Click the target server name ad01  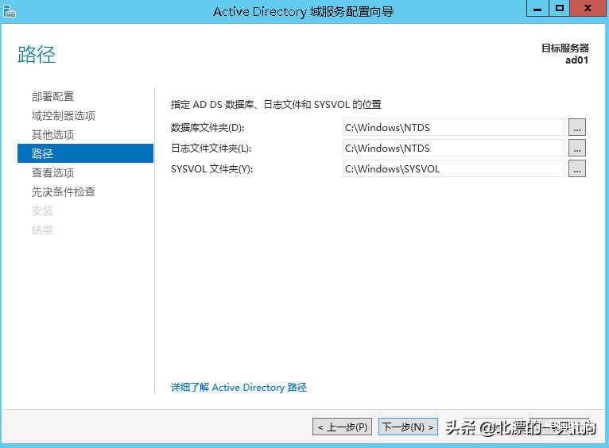(x=576, y=60)
